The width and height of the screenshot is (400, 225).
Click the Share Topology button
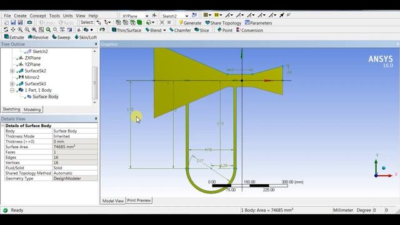point(223,23)
